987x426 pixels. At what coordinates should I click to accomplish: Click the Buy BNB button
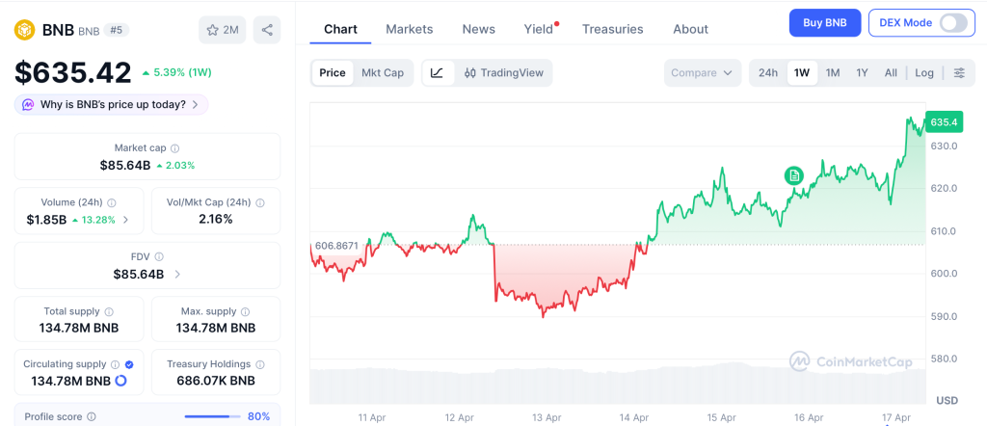click(x=824, y=23)
